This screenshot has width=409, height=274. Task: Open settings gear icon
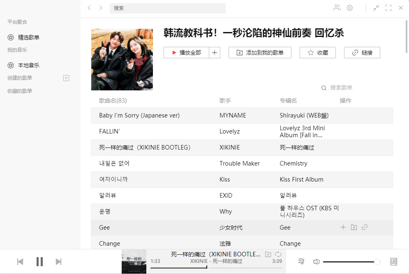350,8
